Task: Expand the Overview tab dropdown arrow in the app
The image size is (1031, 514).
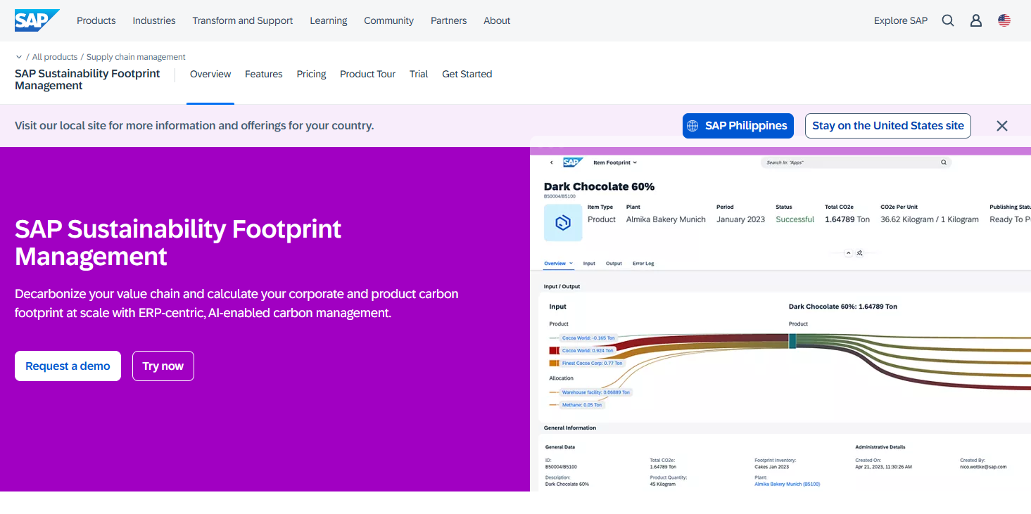Action: point(571,264)
